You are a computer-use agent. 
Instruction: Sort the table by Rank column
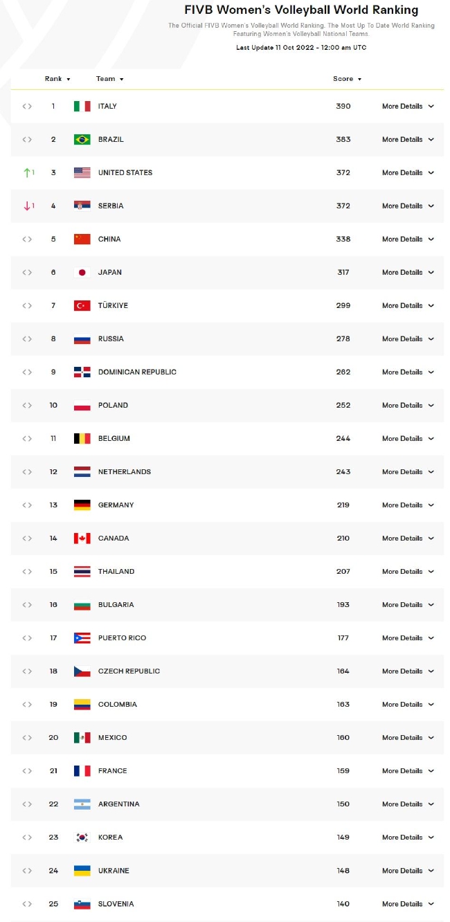57,79
